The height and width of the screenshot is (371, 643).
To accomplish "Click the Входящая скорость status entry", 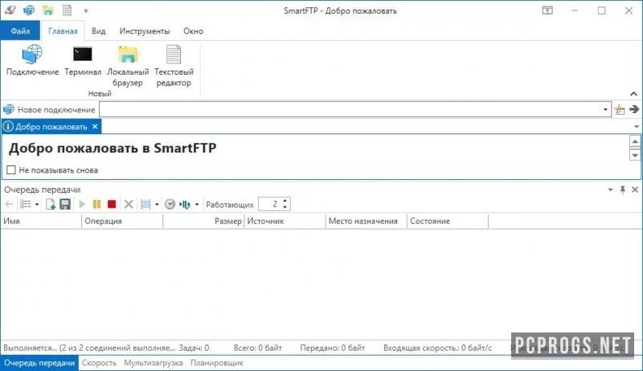I will coord(437,348).
